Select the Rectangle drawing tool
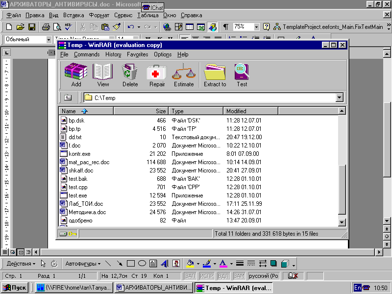The height and width of the screenshot is (294, 392). click(130, 263)
